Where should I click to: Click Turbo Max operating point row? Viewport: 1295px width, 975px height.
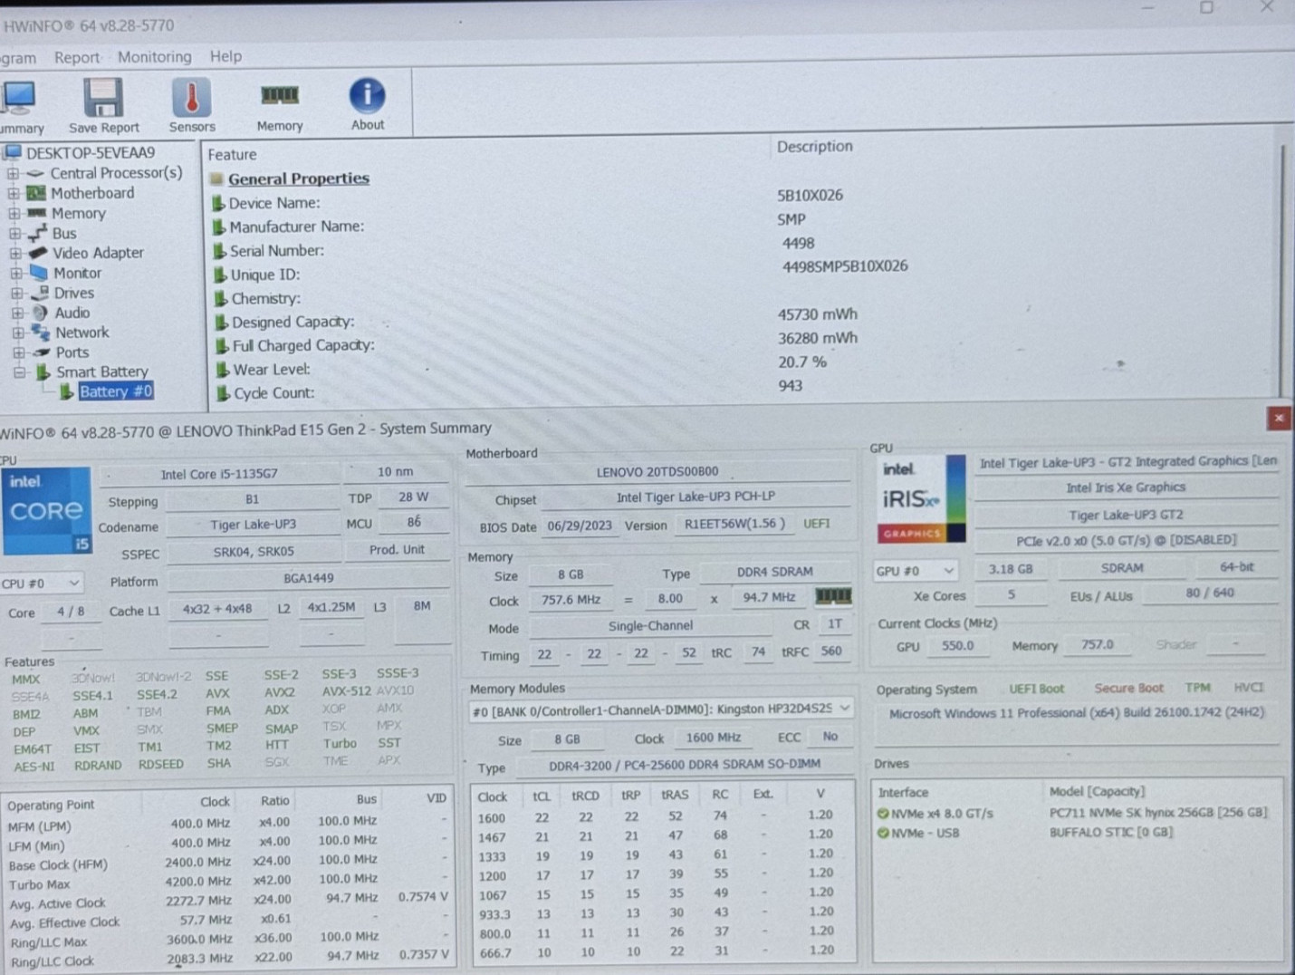226,881
